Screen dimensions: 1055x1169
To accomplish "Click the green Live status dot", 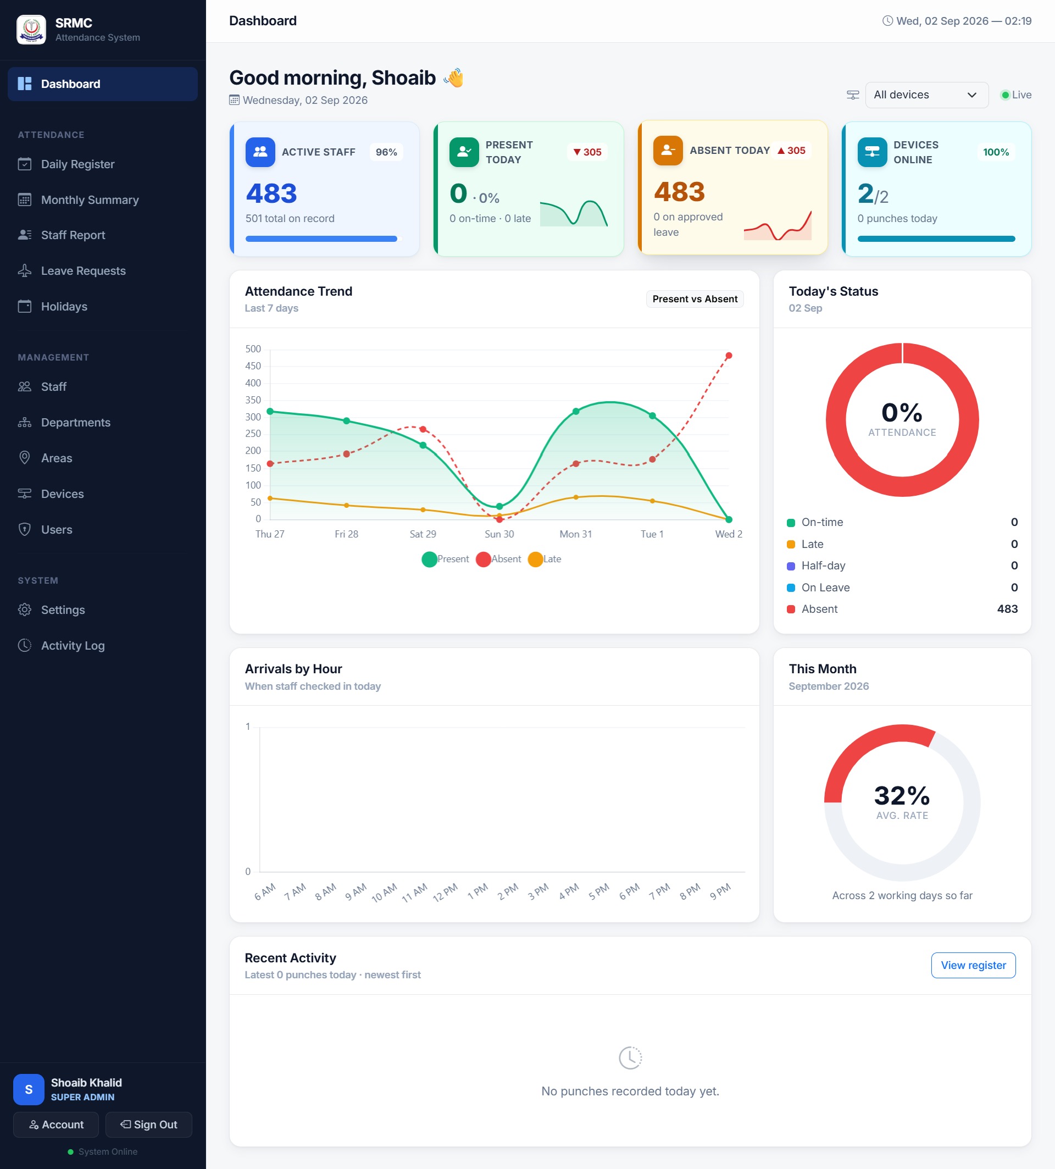I will click(1005, 95).
